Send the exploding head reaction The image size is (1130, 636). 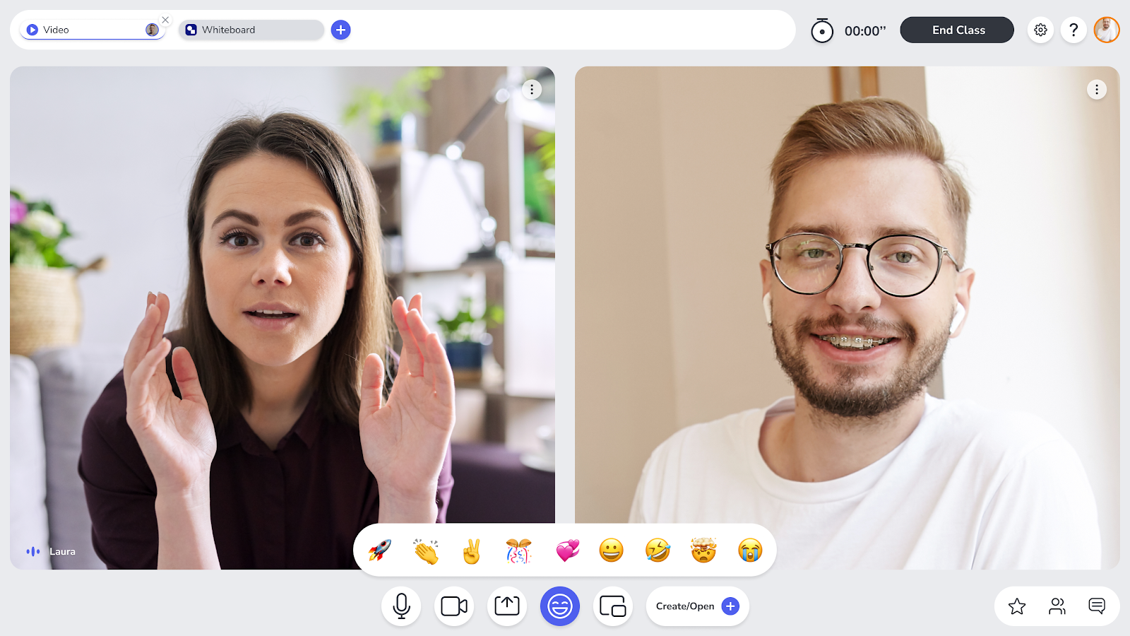pyautogui.click(x=703, y=550)
